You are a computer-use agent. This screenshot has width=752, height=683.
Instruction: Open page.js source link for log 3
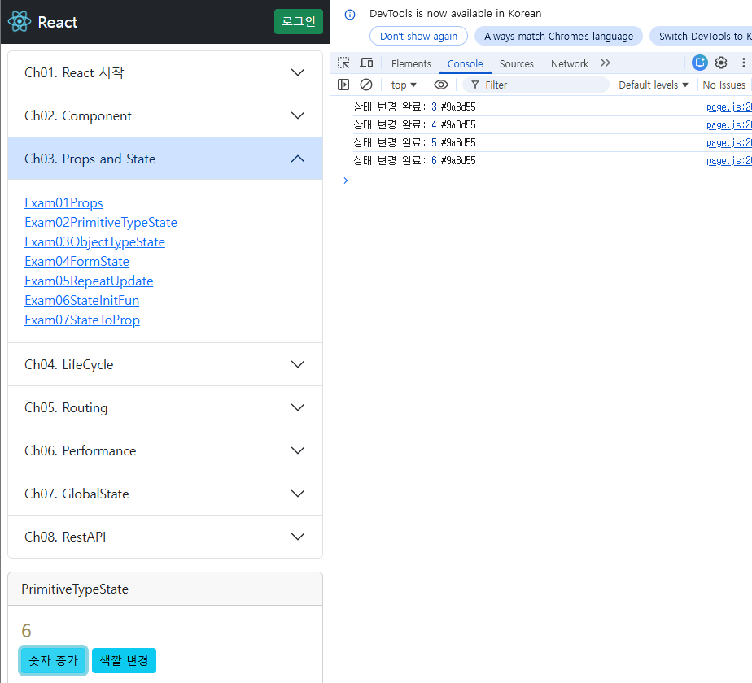click(x=728, y=107)
